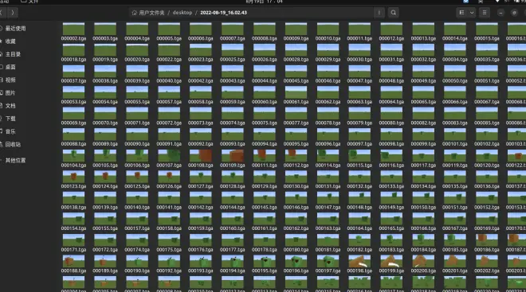Click the 2022-08-19_16.02.43 path segment
Image resolution: width=526 pixels, height=292 pixels.
click(x=223, y=13)
